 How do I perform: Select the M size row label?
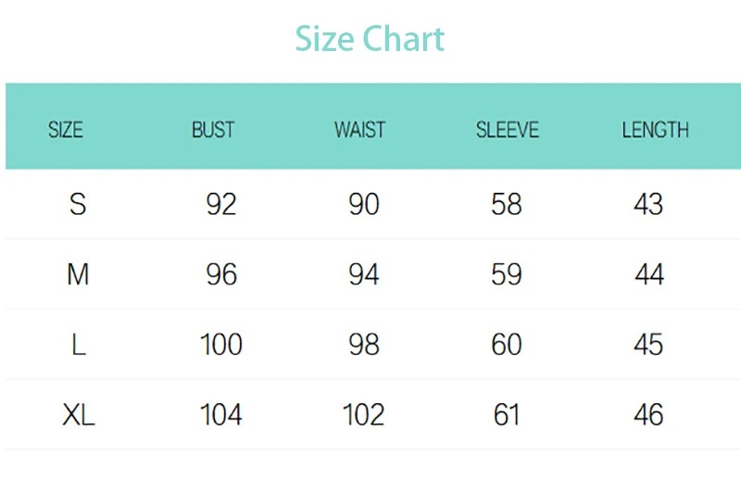coord(78,274)
